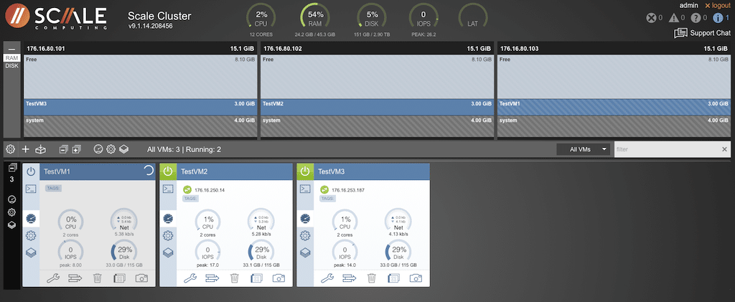The height and width of the screenshot is (302, 735).
Task: Show warning alerts with the triangle icon
Action: [673, 18]
